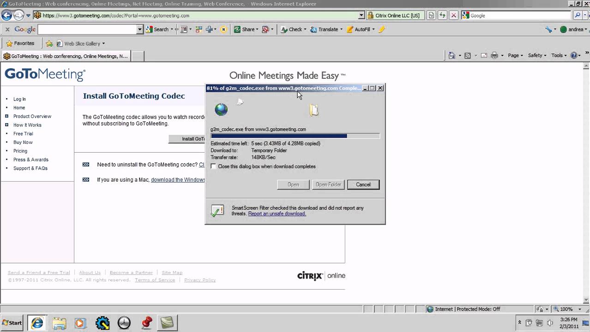Click the clock application taskbar icon

(124, 323)
